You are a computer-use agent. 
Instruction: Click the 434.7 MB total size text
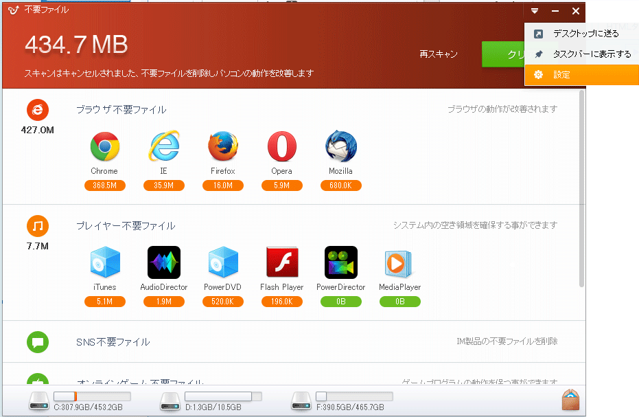pyautogui.click(x=76, y=45)
